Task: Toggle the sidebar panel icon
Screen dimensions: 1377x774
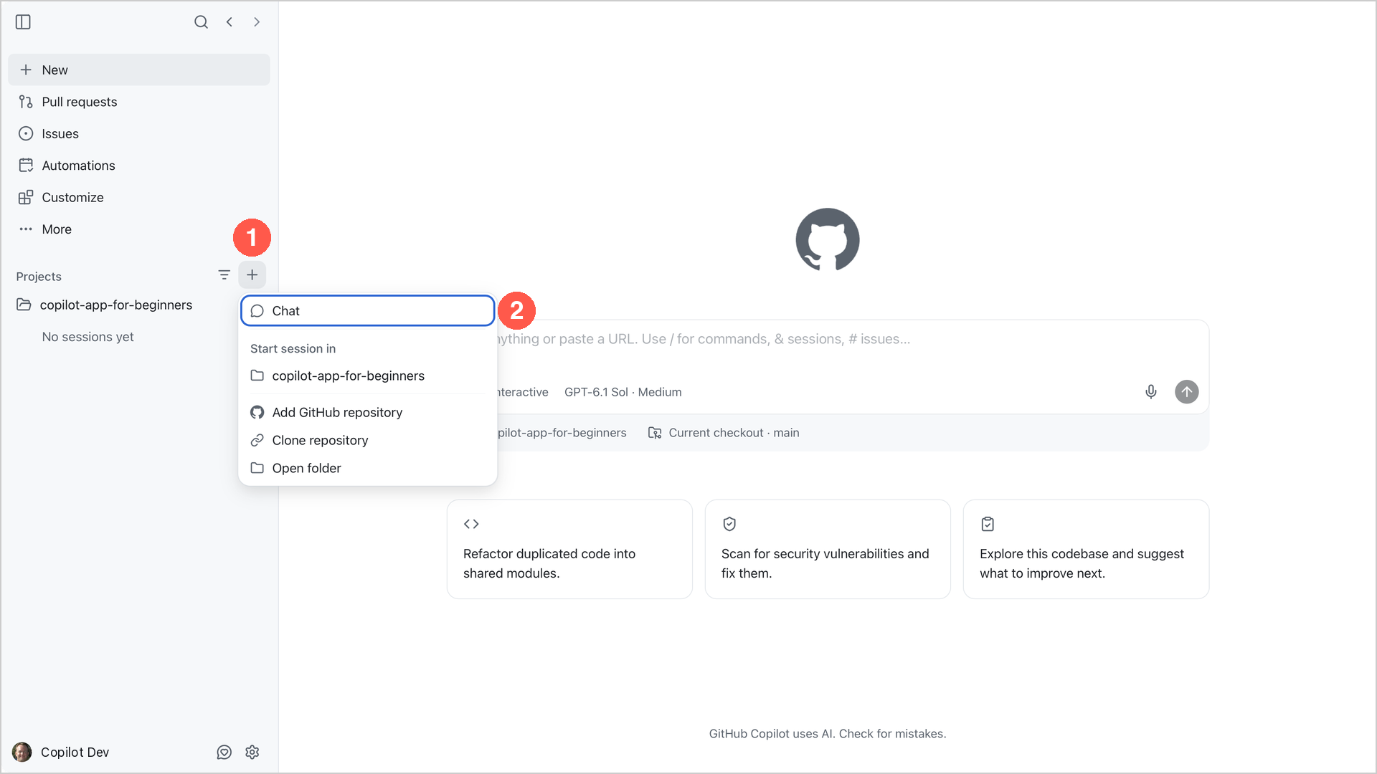Action: click(x=23, y=22)
